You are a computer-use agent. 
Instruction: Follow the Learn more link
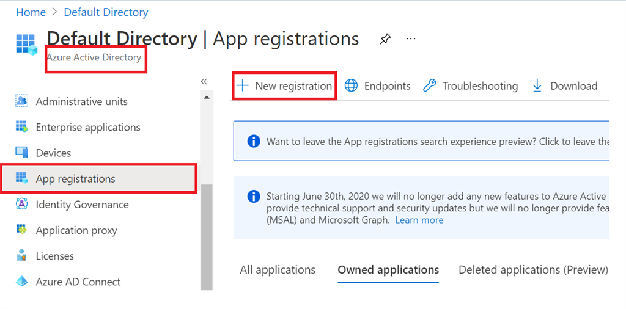tap(419, 220)
